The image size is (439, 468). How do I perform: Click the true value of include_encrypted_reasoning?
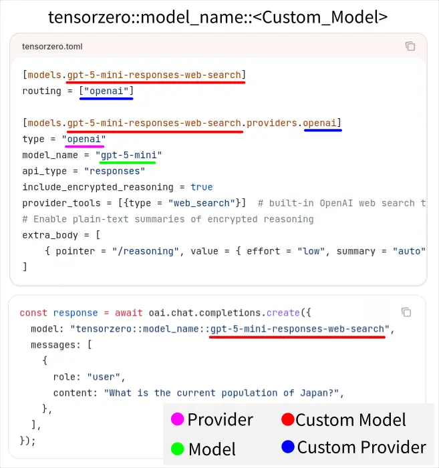202,187
